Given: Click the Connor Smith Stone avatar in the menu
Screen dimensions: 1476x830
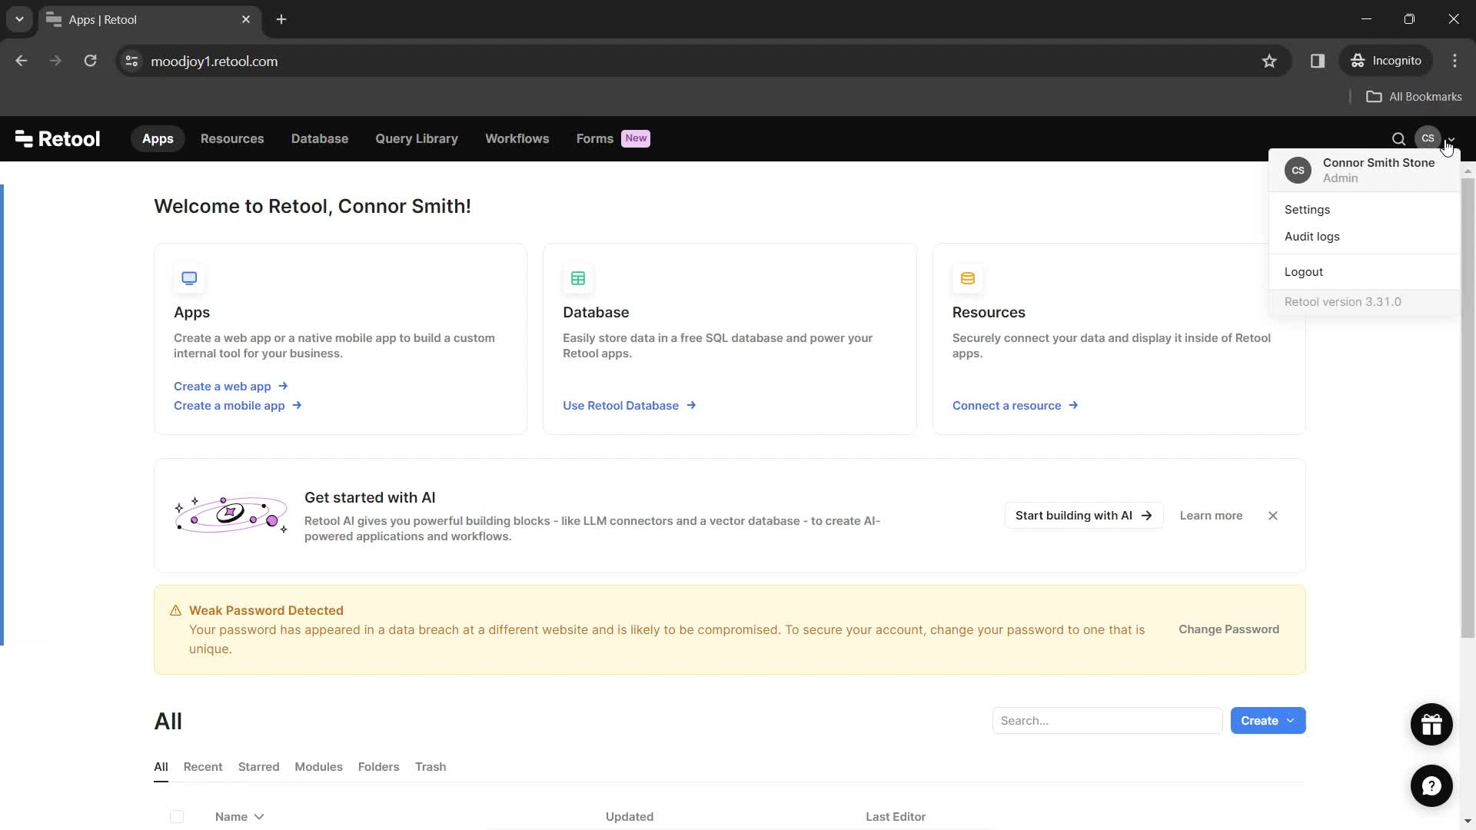Looking at the screenshot, I should point(1298,170).
